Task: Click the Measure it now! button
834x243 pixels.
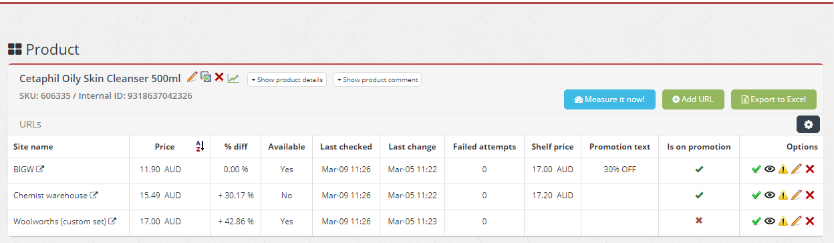Action: pyautogui.click(x=609, y=99)
